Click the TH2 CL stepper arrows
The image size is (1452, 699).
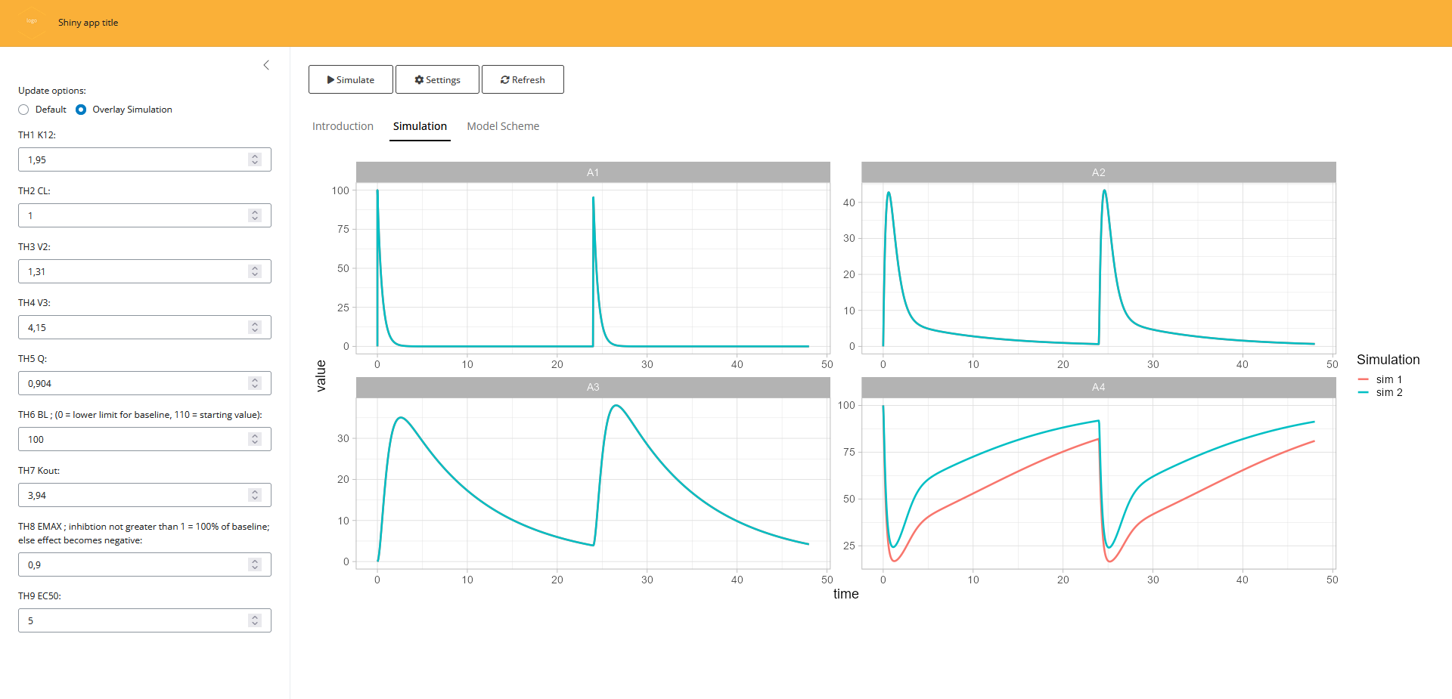255,215
